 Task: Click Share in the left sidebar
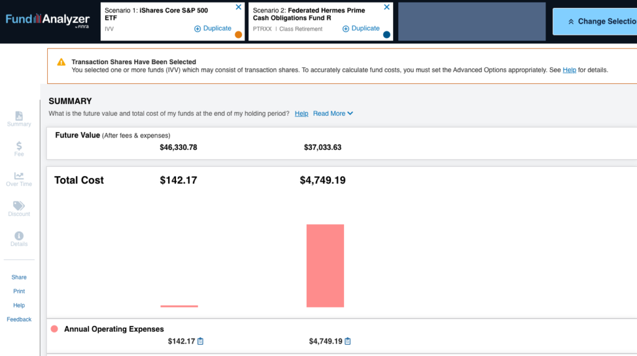19,278
